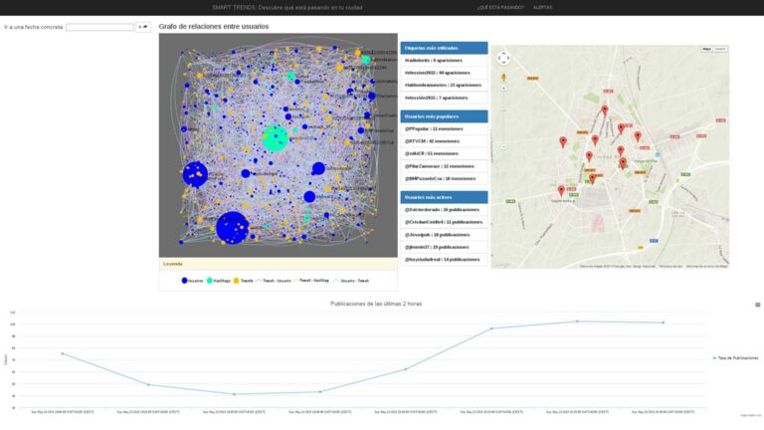This screenshot has width=764, height=430.
Task: Click the topmost red map marker
Action: [x=605, y=110]
